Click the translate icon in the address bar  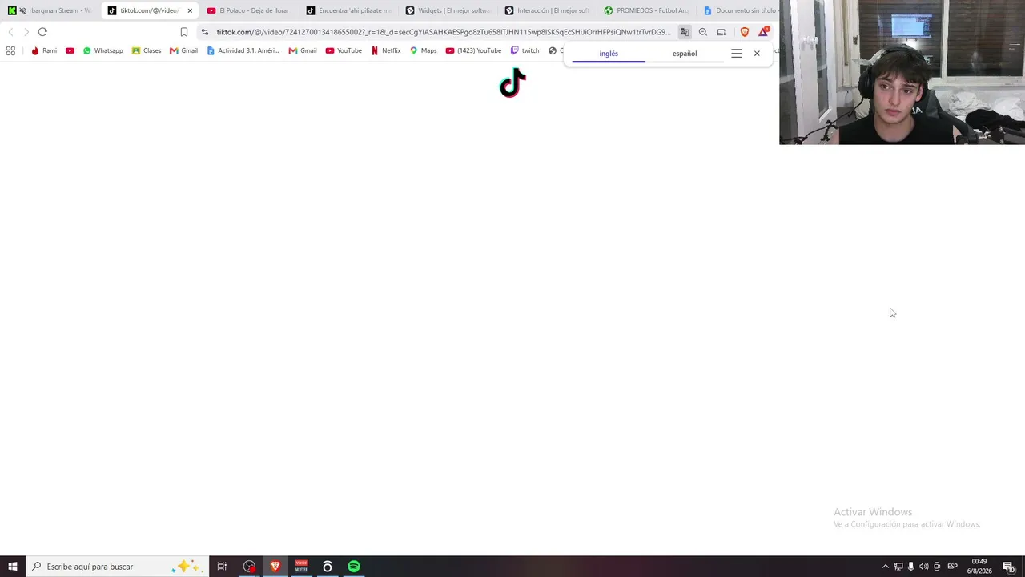pos(685,32)
